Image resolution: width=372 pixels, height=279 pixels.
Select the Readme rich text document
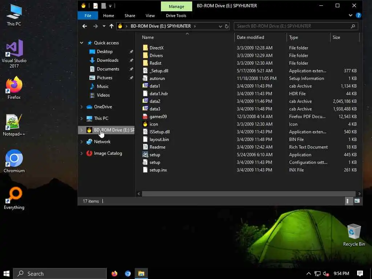tap(157, 147)
